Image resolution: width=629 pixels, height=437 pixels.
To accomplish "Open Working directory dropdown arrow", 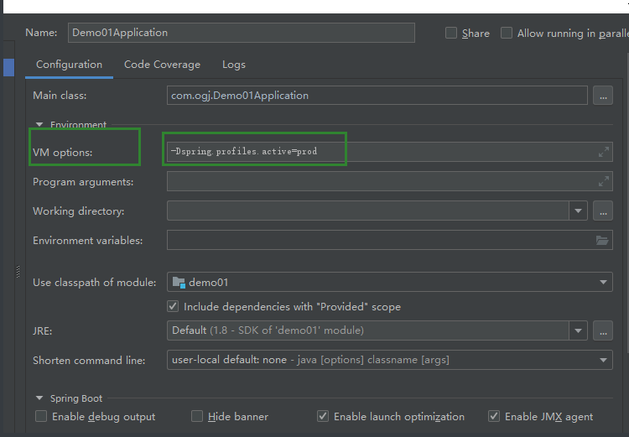I will 578,211.
